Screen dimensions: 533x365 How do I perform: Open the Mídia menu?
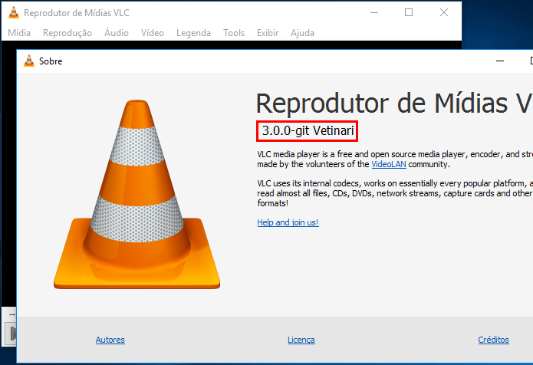tap(19, 33)
